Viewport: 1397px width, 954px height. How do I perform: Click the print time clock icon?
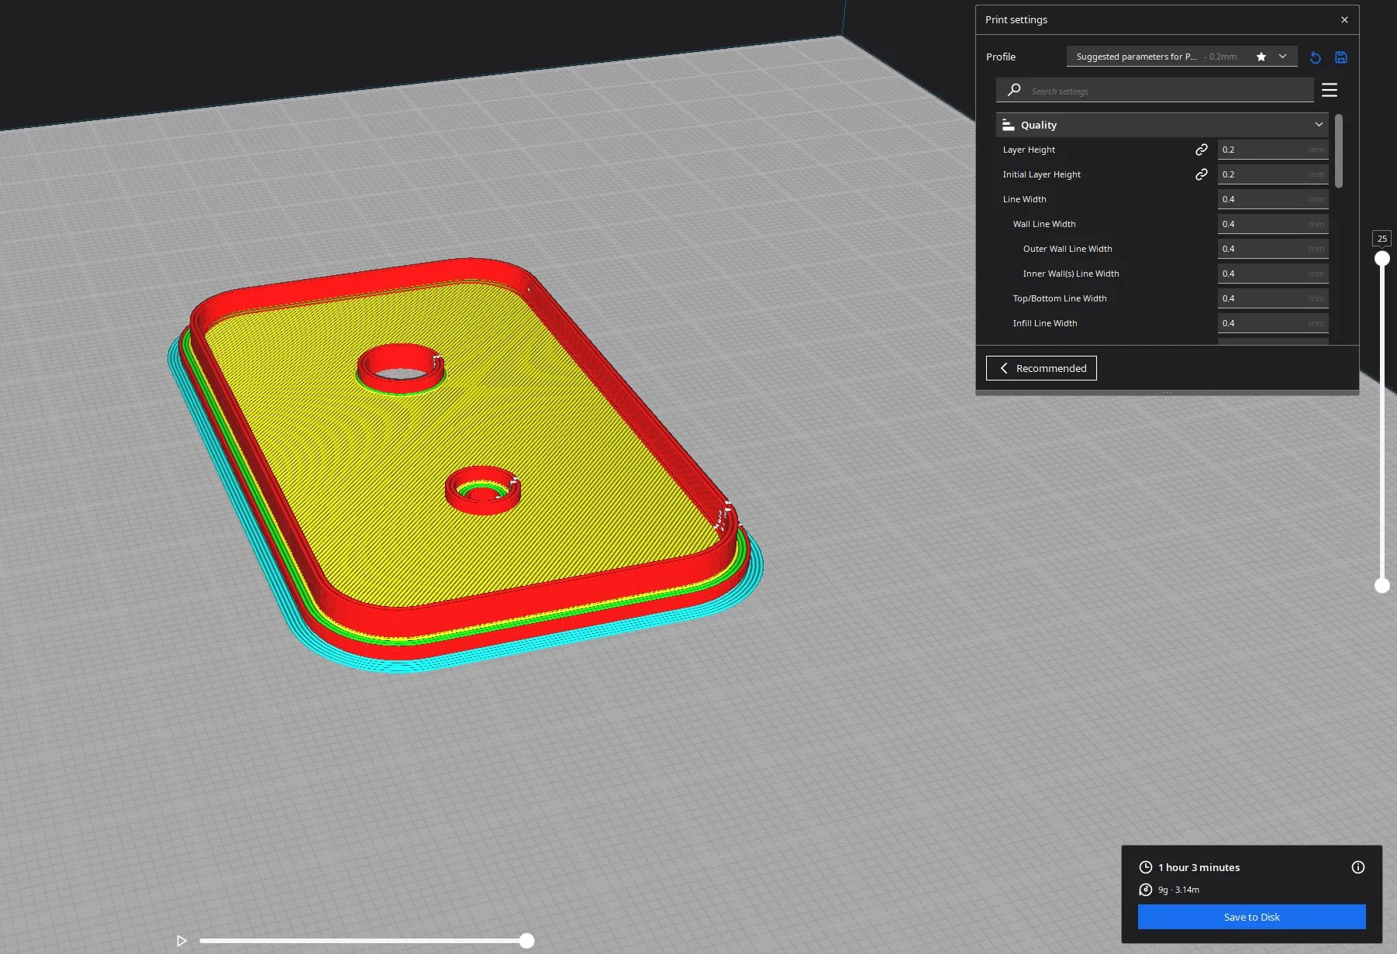pyautogui.click(x=1145, y=867)
